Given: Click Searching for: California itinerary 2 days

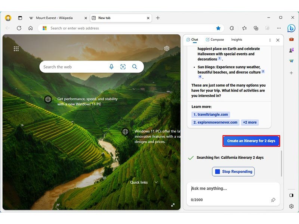Looking at the screenshot, I should [x=230, y=158].
